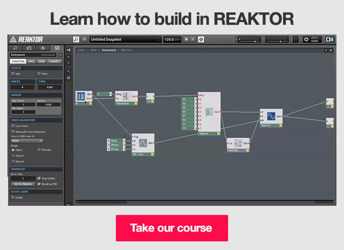This screenshot has height=250, width=344.
Task: Click the Decay constant on the envelope
Action: click(x=116, y=149)
